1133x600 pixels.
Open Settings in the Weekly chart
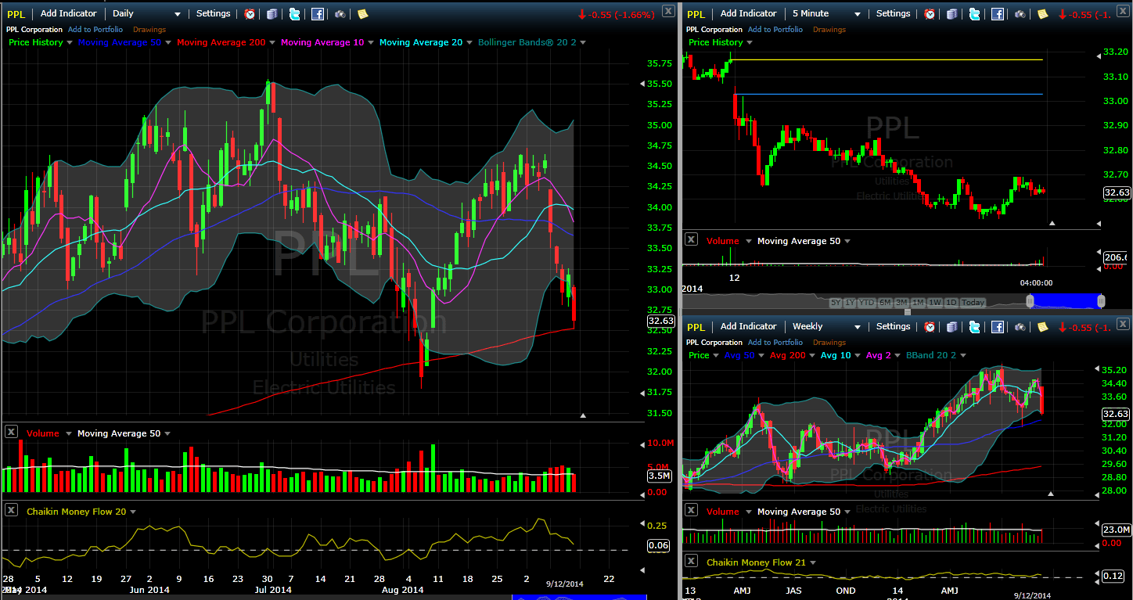(x=894, y=326)
